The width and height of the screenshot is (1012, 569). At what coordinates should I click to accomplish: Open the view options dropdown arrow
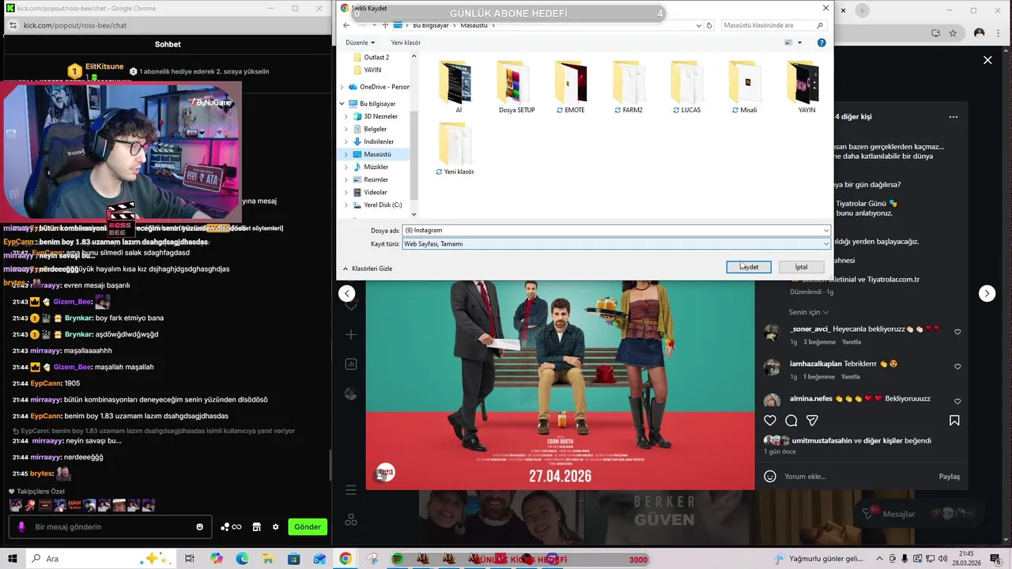coord(800,43)
